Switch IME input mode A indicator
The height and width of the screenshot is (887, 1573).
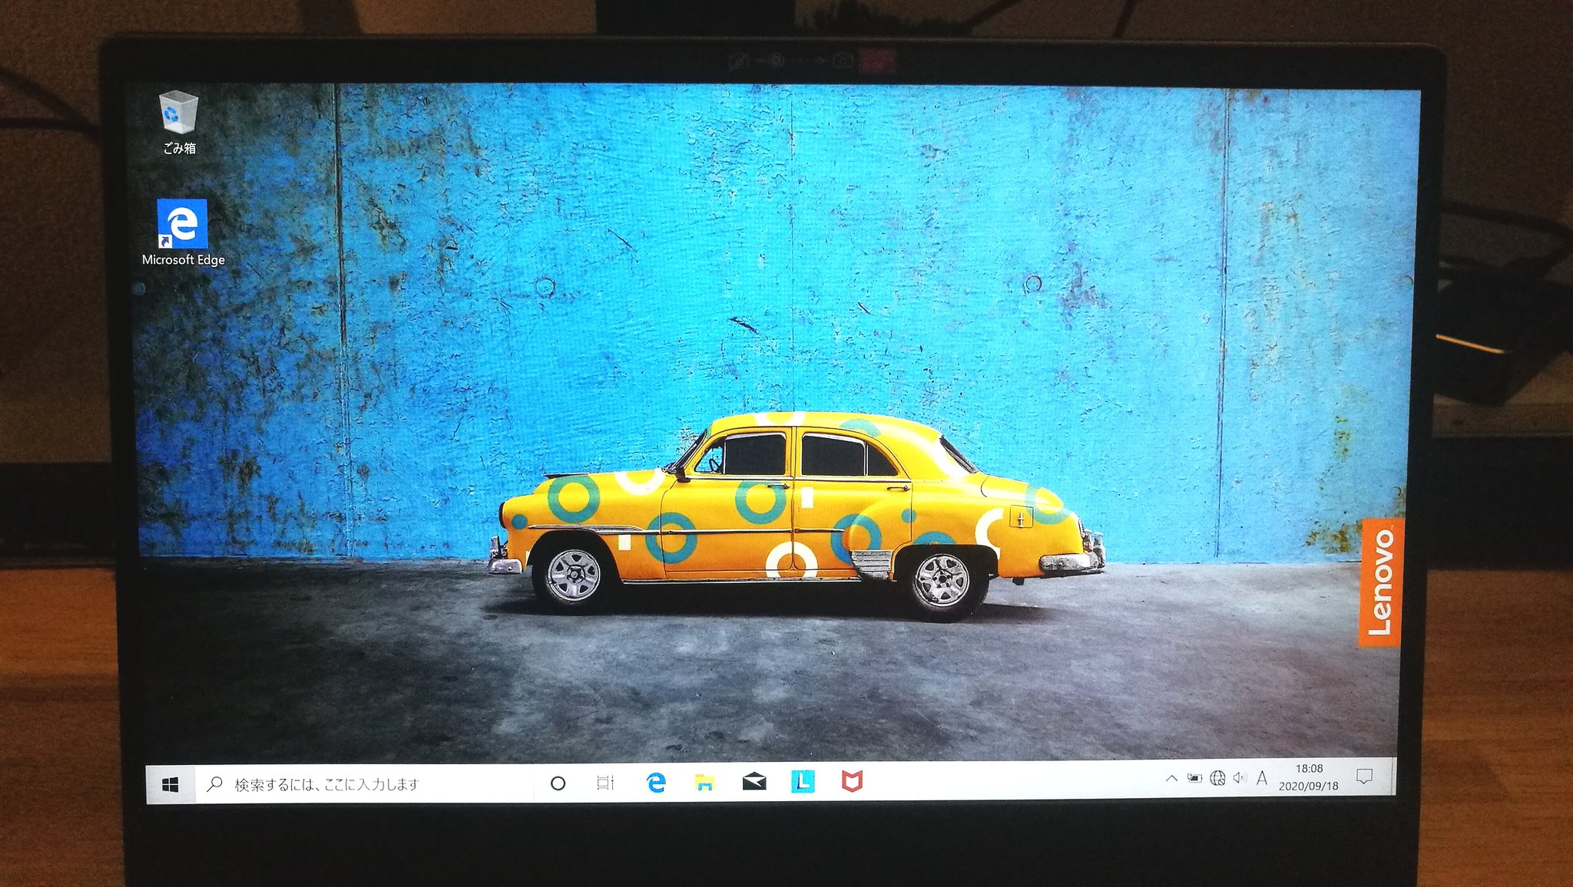(x=1261, y=778)
